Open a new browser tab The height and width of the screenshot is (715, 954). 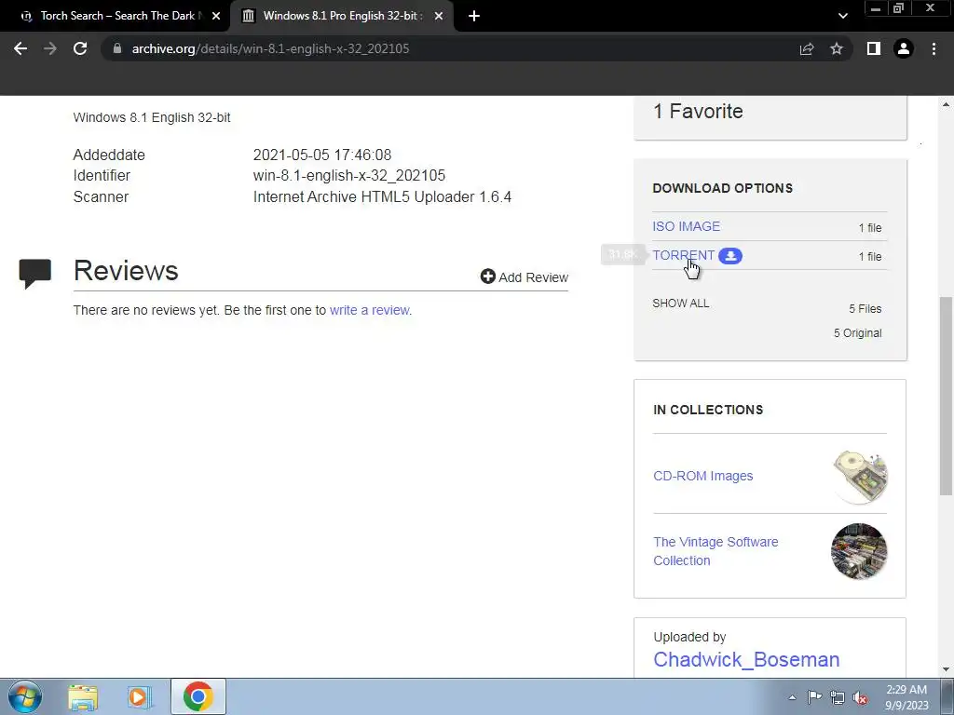click(474, 16)
